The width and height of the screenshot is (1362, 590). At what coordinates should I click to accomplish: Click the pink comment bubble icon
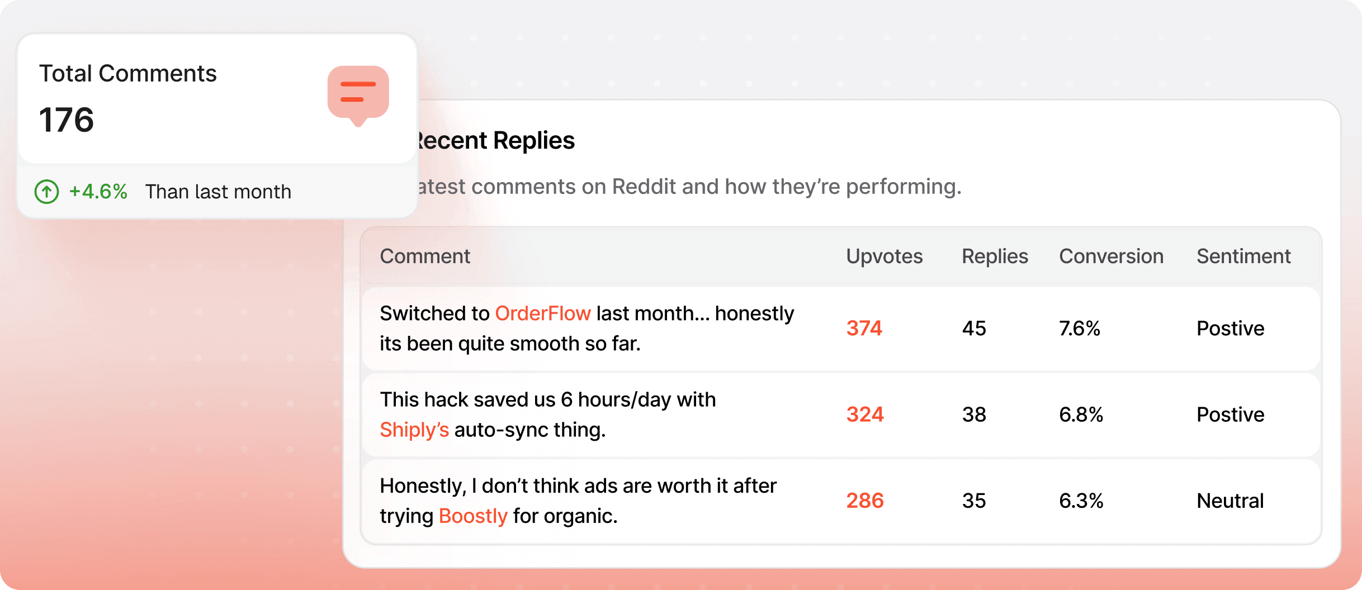click(358, 95)
